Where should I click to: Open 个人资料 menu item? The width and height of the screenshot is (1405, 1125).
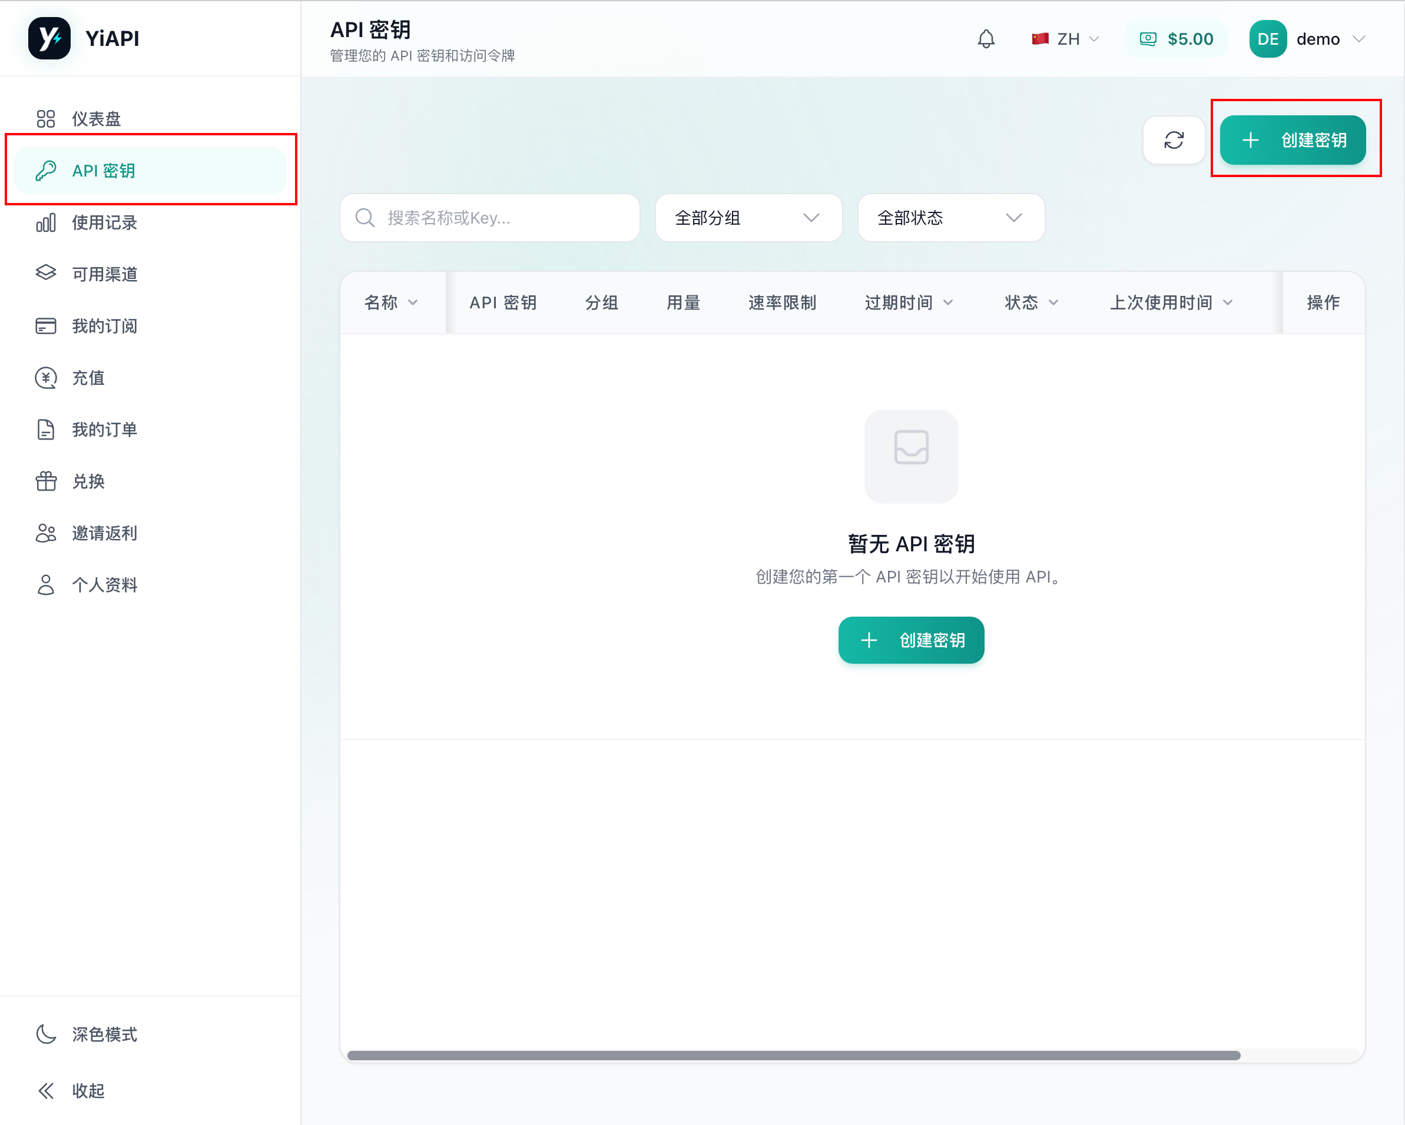(x=150, y=585)
